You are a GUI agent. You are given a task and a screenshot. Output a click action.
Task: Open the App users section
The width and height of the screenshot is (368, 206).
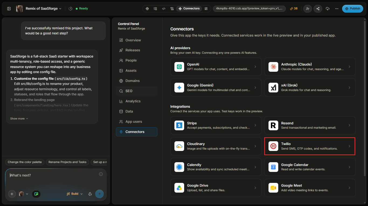(x=137, y=122)
